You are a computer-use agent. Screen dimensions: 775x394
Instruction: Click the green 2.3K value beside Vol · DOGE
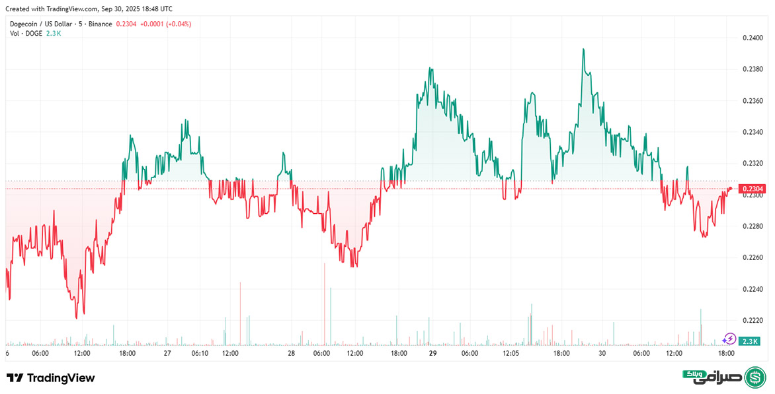tap(53, 33)
